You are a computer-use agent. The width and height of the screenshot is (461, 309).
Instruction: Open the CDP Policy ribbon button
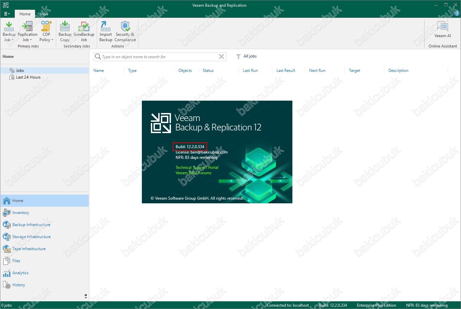[46, 31]
